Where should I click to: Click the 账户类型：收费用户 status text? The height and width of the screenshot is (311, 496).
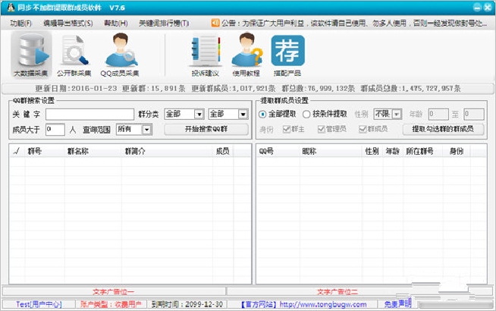pos(111,304)
